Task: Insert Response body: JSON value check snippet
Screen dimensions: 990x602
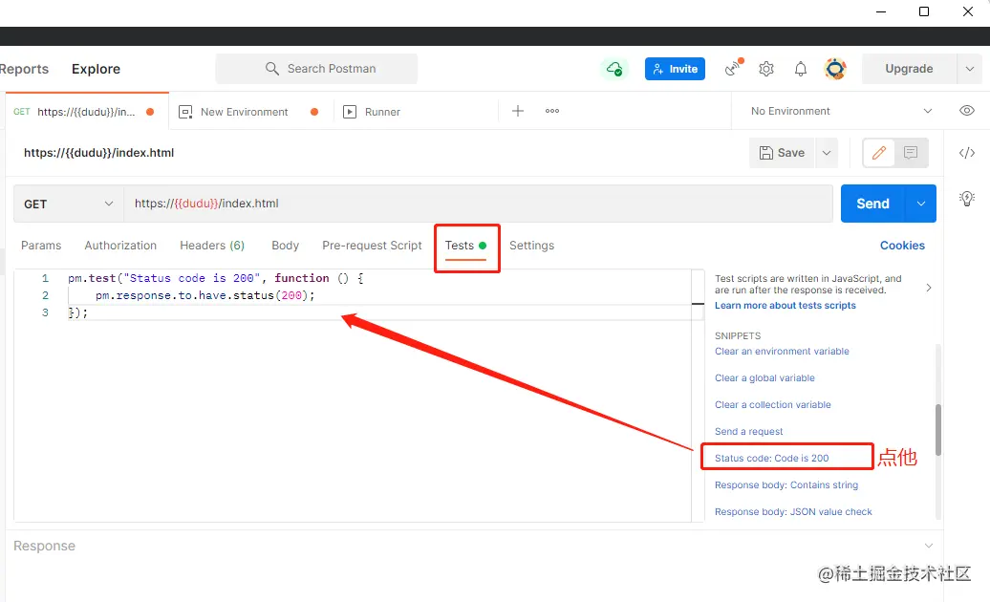Action: [x=793, y=512]
